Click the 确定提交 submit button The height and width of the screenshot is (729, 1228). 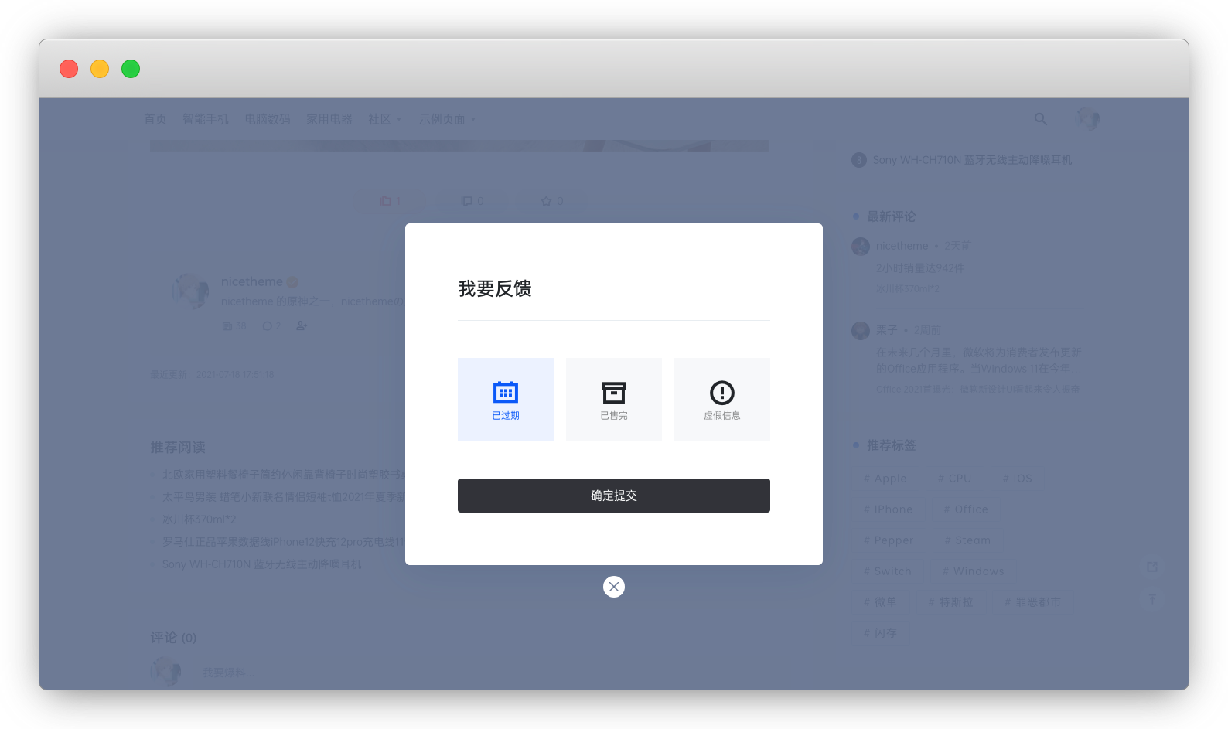click(x=614, y=496)
